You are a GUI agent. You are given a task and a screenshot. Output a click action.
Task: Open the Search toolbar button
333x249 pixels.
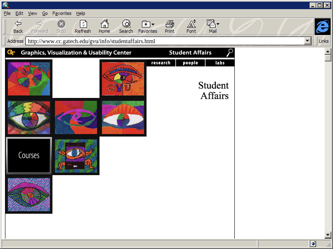click(126, 27)
